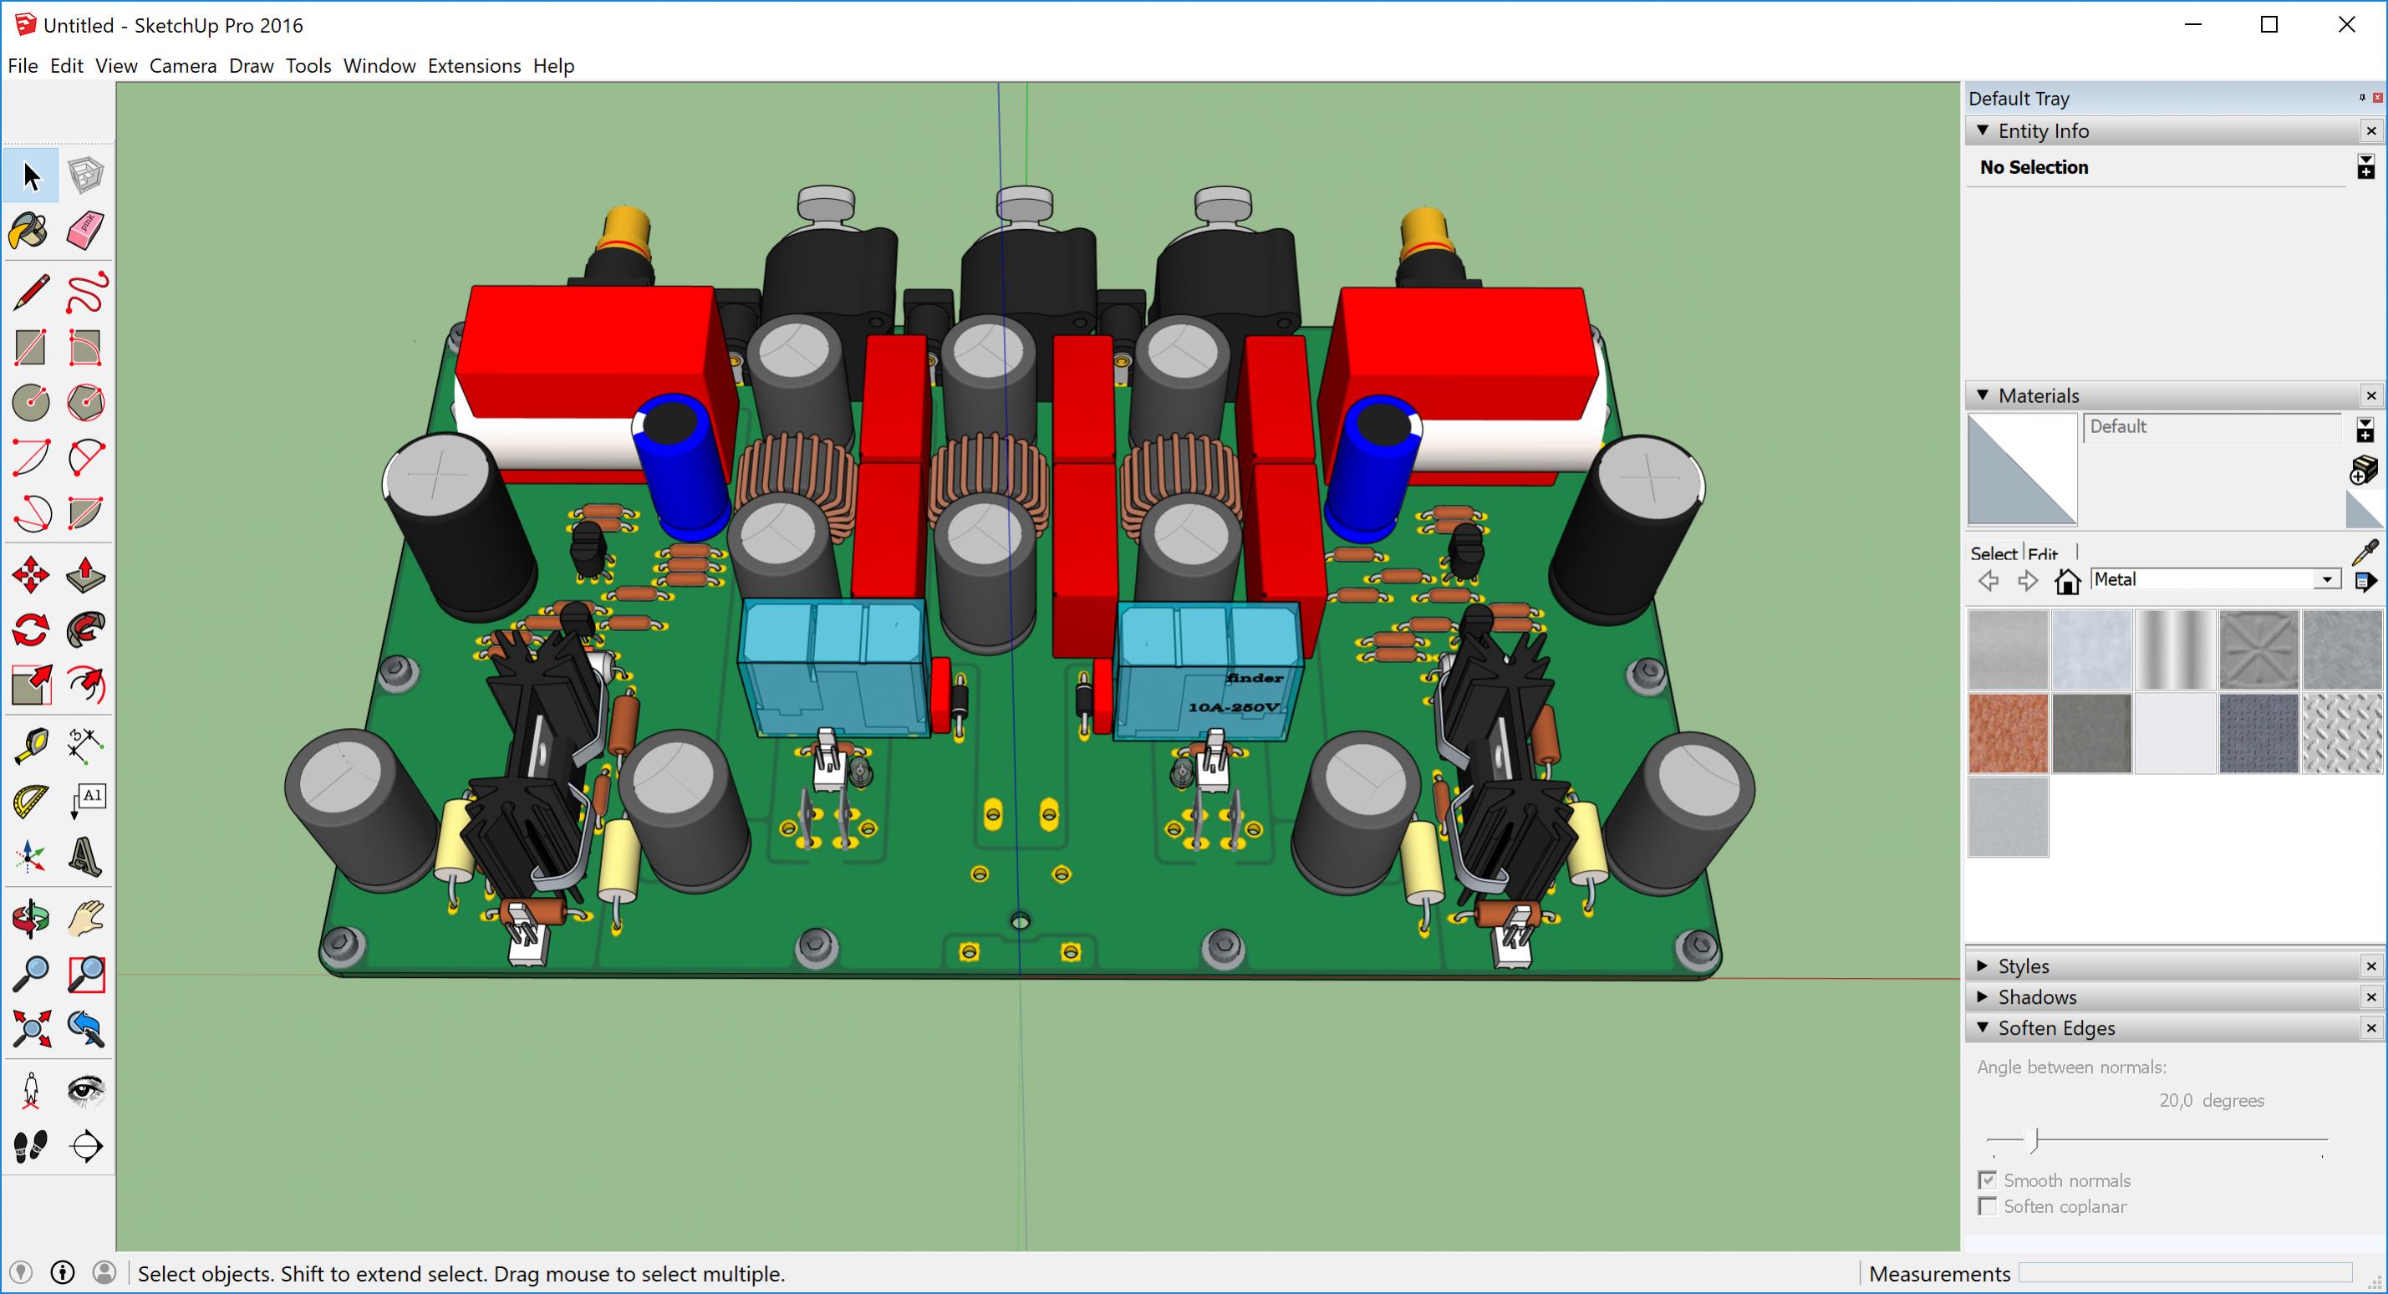Viewport: 2388px width, 1294px height.
Task: Select the Freehand drawing tool
Action: [x=86, y=292]
